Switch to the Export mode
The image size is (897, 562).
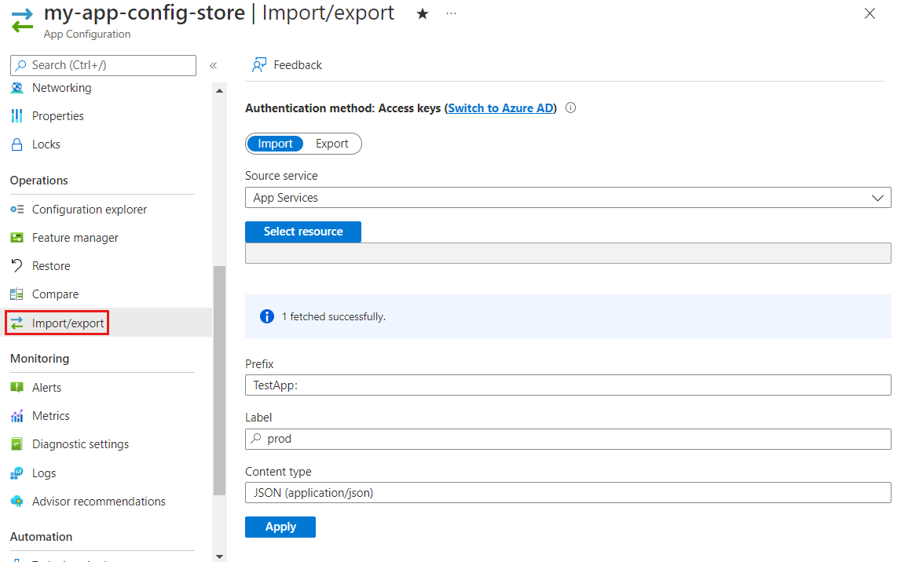(331, 143)
